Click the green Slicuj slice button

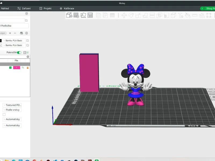tap(210, 9)
